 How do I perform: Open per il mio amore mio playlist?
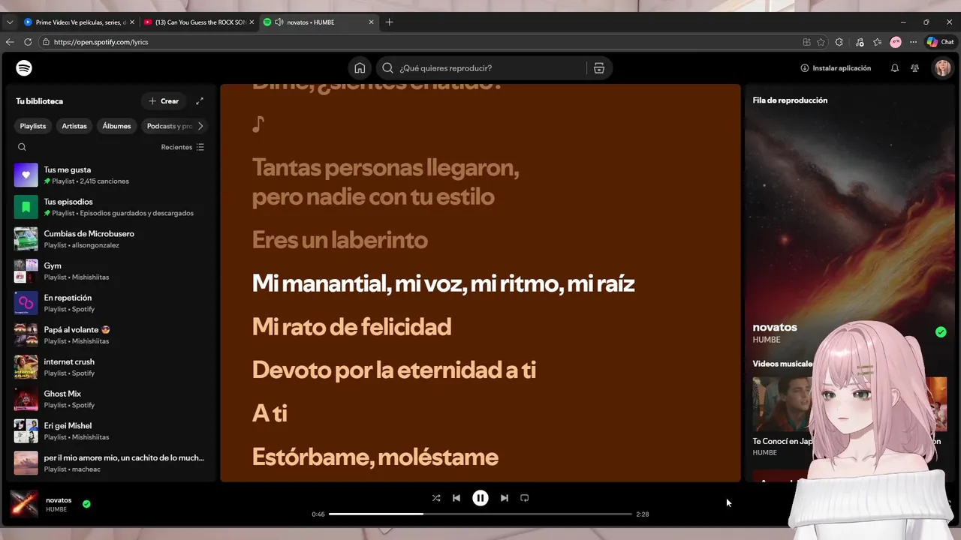(110, 463)
